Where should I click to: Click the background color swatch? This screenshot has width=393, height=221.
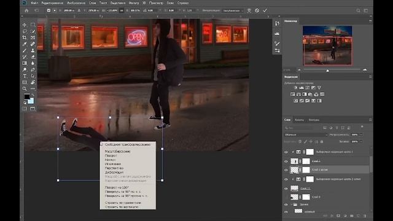31,101
